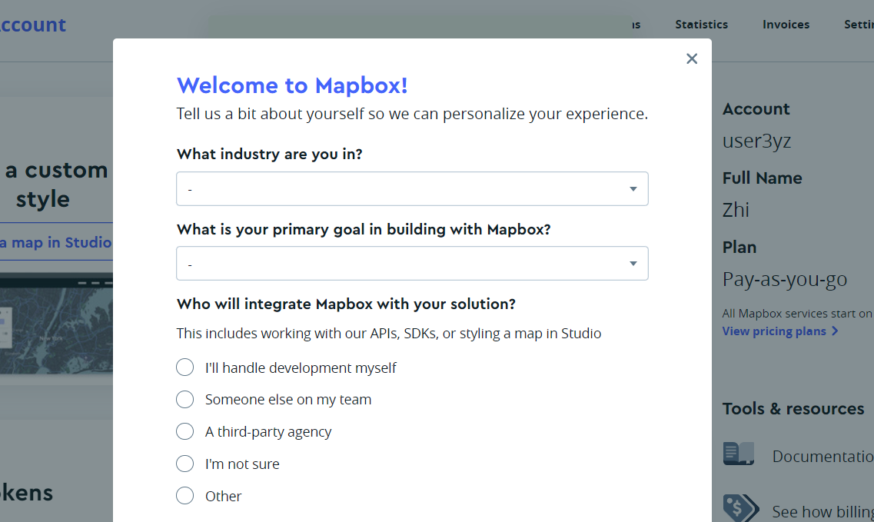The image size is (874, 522).
Task: Click the Documentation book icon
Action: point(739,454)
